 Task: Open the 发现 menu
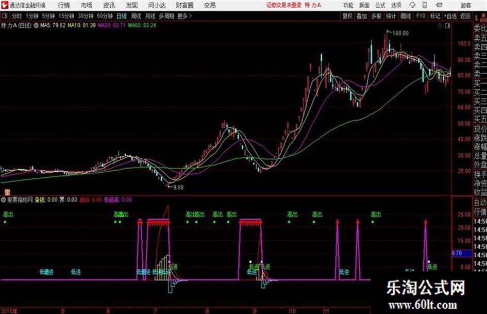click(132, 5)
